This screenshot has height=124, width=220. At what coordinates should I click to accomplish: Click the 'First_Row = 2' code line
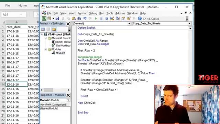click(86, 51)
